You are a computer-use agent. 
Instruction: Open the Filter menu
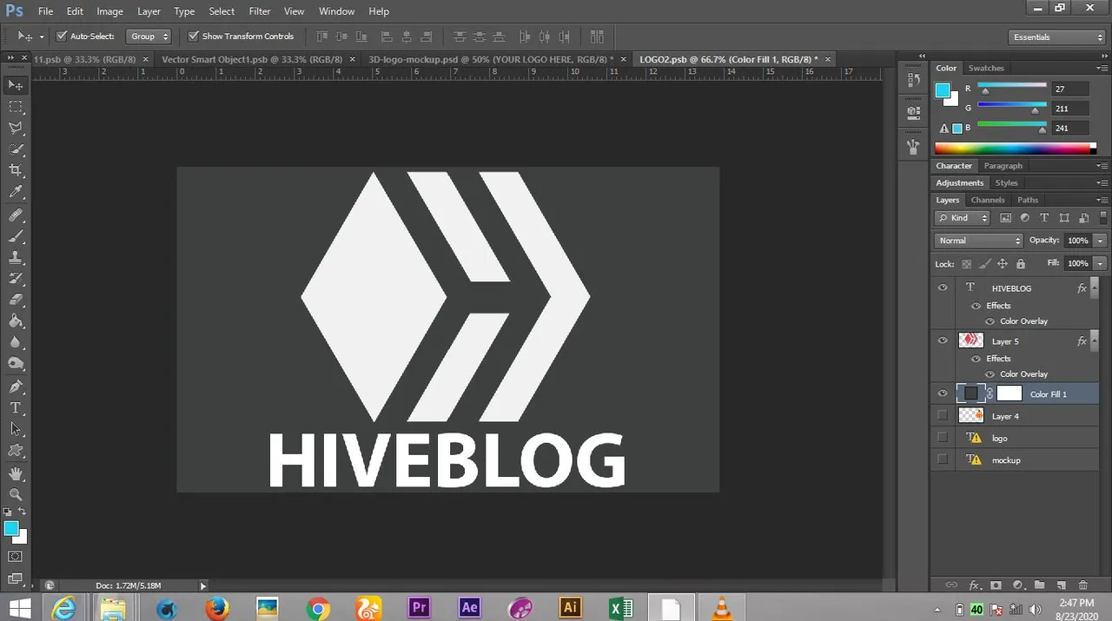[259, 11]
